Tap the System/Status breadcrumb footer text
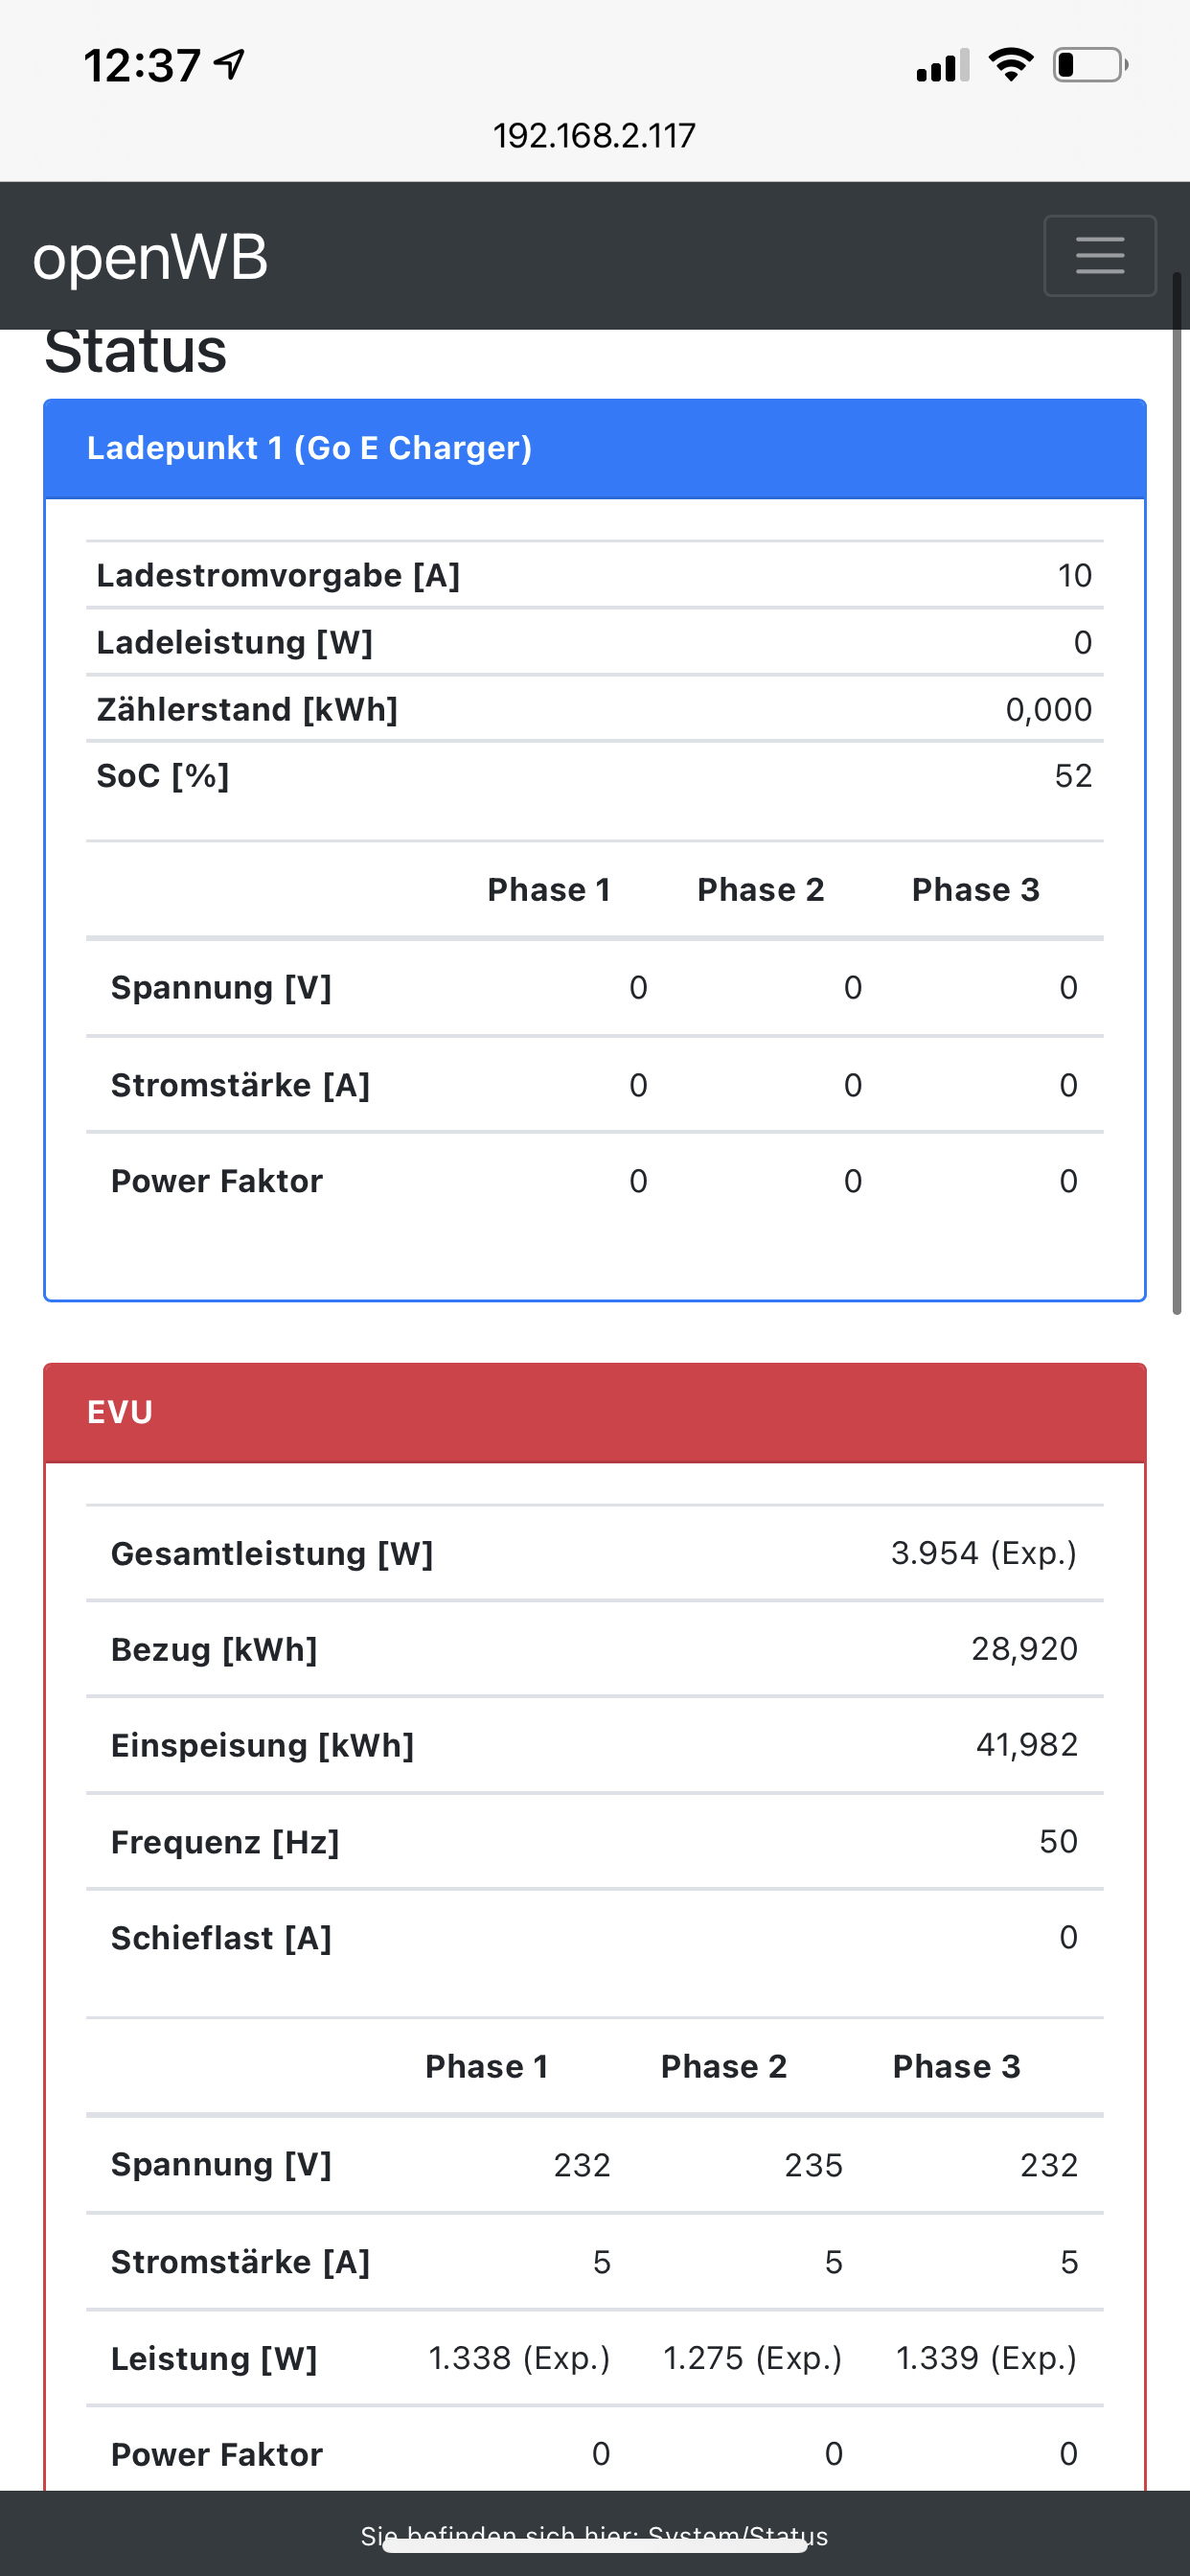 (594, 2535)
